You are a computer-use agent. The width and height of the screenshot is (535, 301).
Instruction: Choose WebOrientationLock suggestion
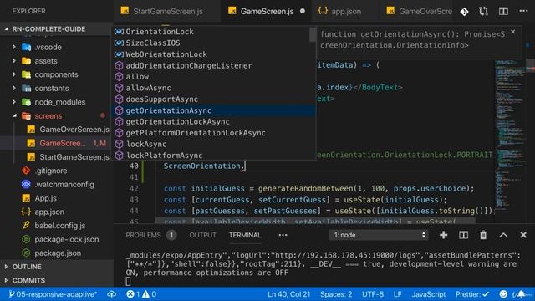tap(211, 54)
